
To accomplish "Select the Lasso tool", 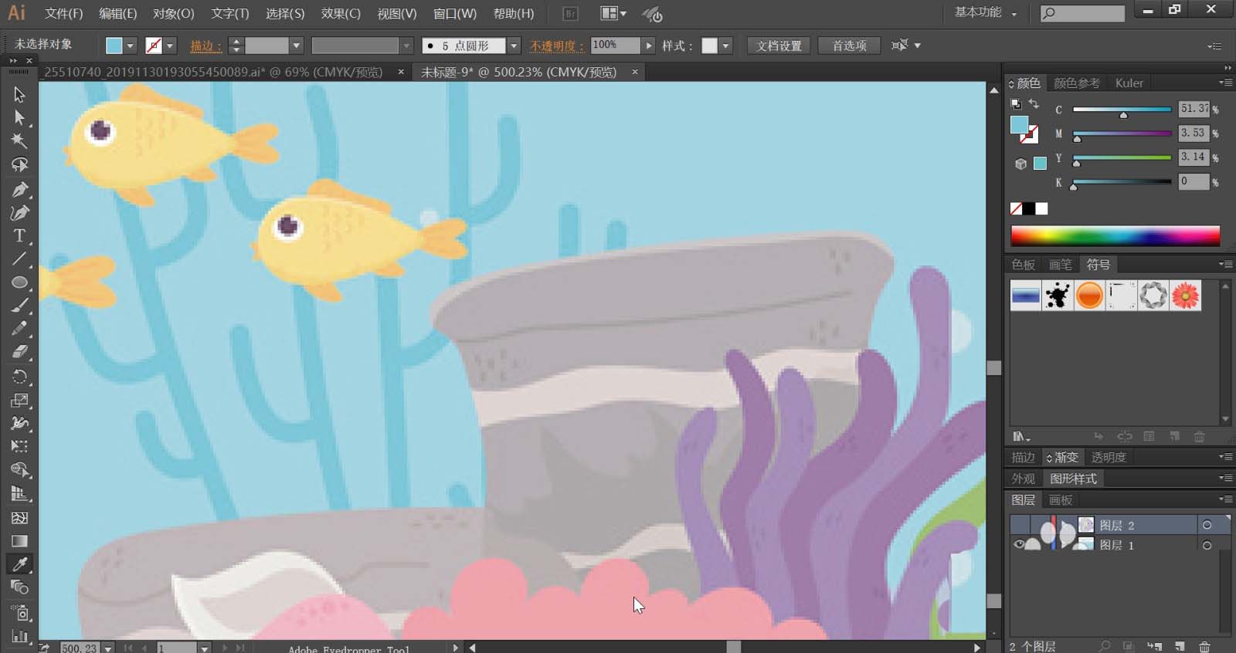I will [x=19, y=164].
